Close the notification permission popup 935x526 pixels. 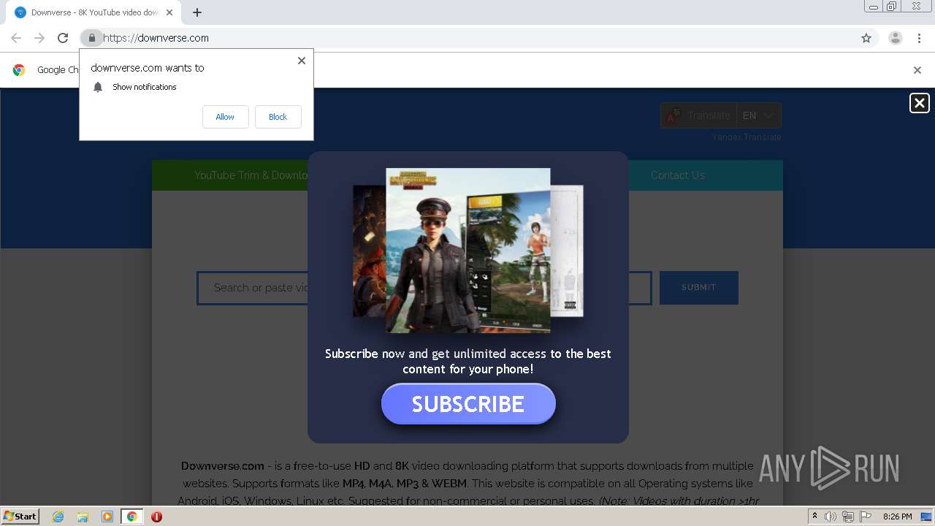(301, 61)
